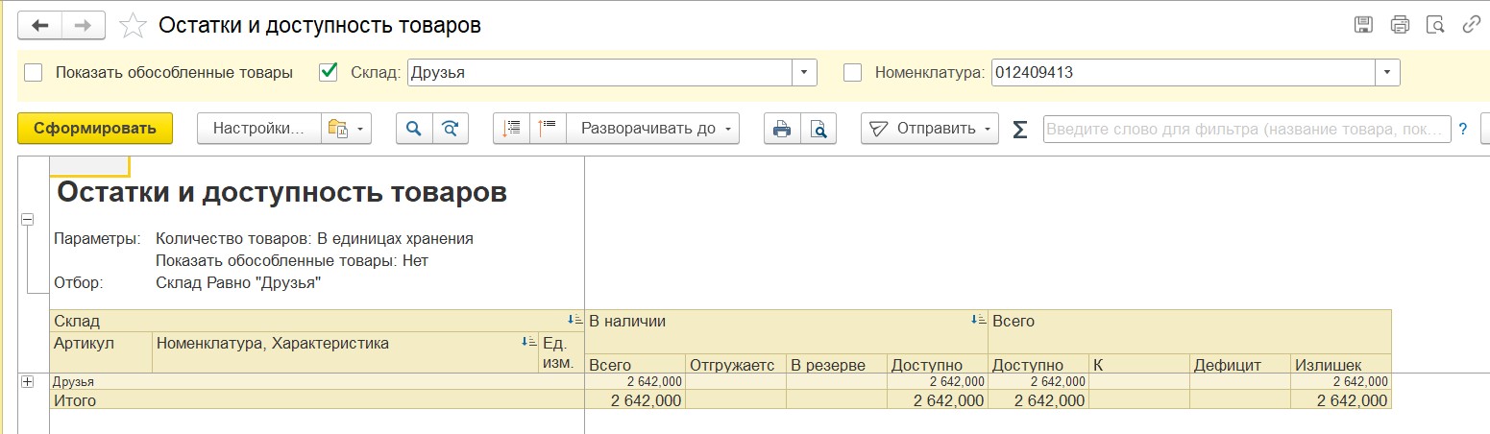Click the forward navigation arrow
This screenshot has height=434, width=1490.
pyautogui.click(x=85, y=25)
